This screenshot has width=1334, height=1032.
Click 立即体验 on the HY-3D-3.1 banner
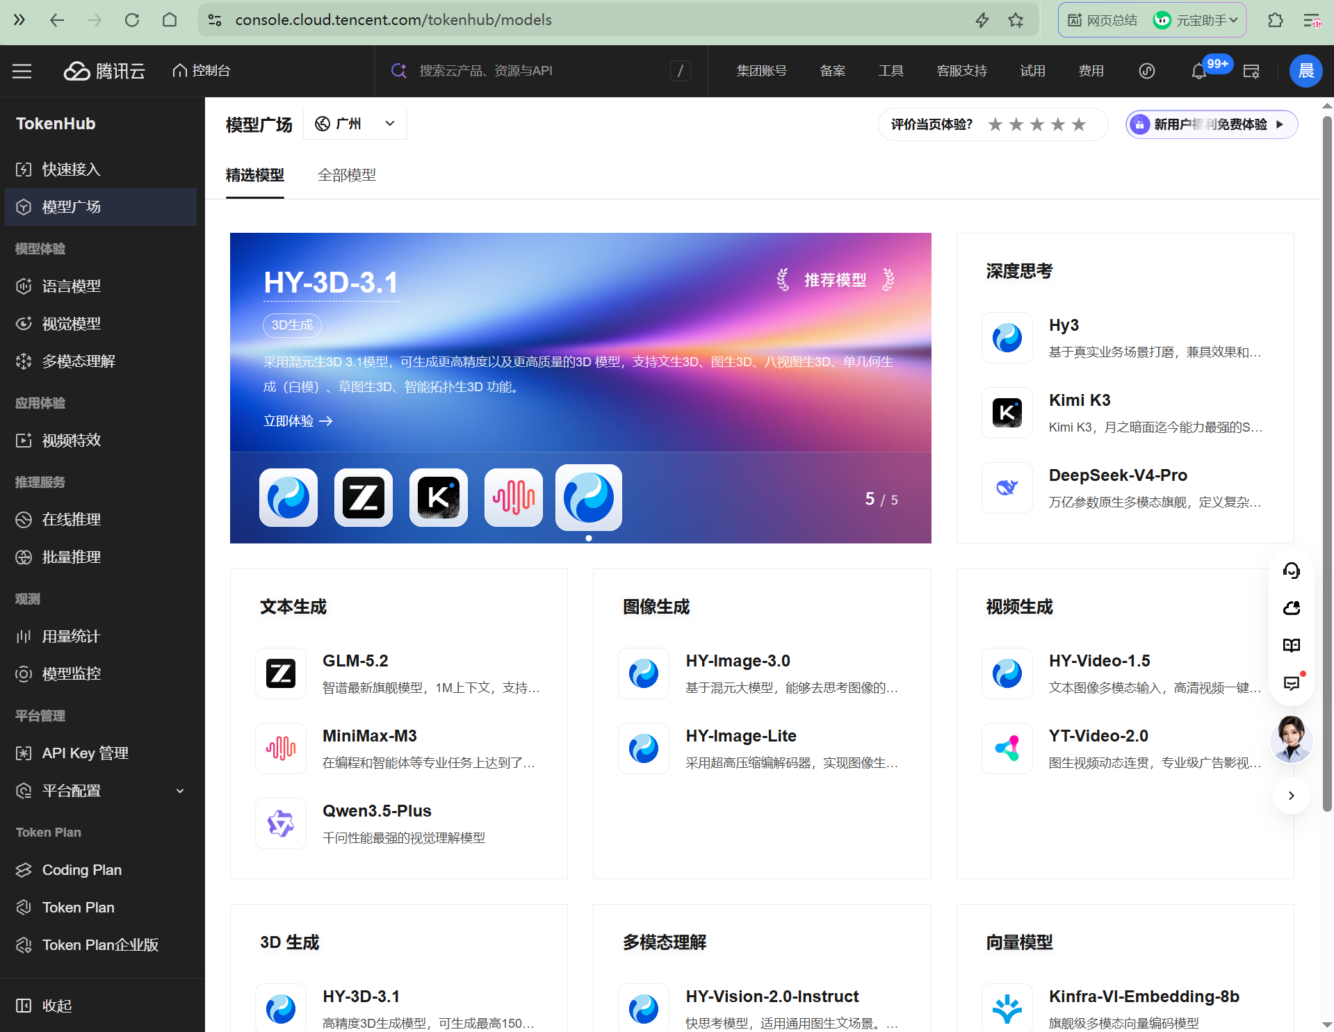click(x=298, y=421)
